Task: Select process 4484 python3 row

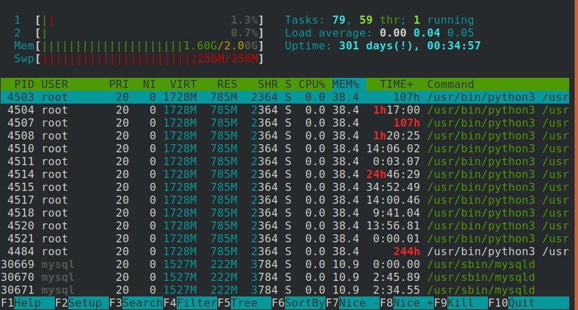Action: (x=285, y=251)
